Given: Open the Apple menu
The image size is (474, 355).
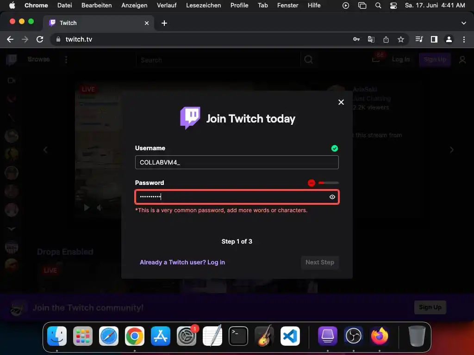Looking at the screenshot, I should click(12, 5).
